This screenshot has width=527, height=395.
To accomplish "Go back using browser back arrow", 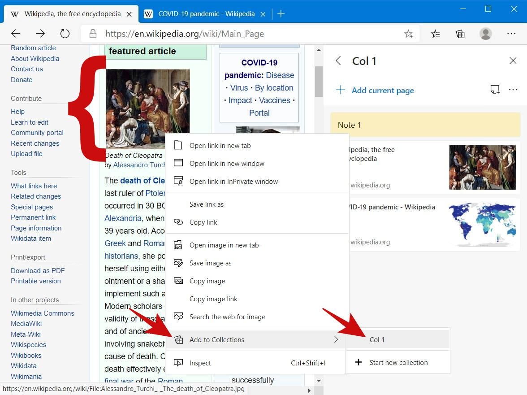I will pyautogui.click(x=16, y=33).
